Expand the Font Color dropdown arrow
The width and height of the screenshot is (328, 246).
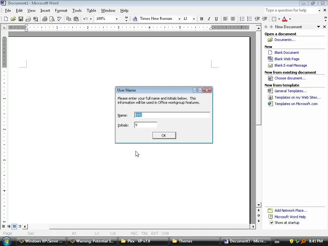(x=290, y=19)
